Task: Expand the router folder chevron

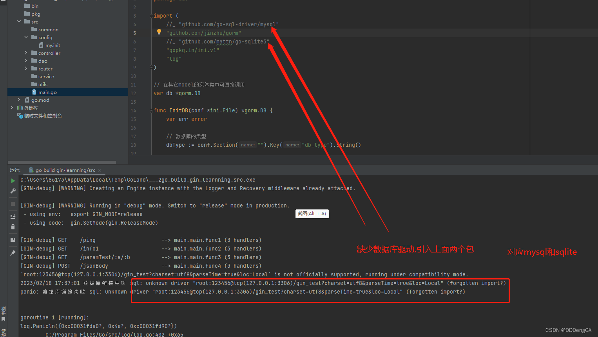Action: [26, 68]
